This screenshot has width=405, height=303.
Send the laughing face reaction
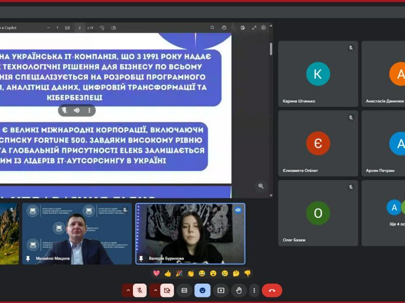(x=201, y=273)
